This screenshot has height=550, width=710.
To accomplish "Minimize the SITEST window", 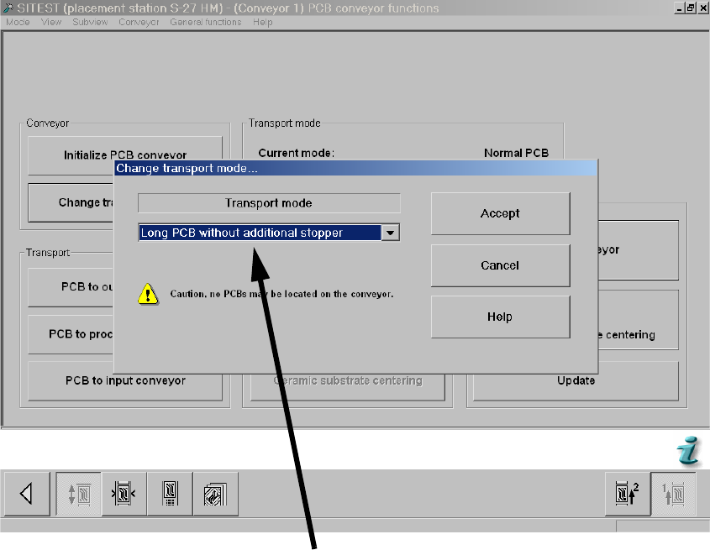I will coord(679,8).
